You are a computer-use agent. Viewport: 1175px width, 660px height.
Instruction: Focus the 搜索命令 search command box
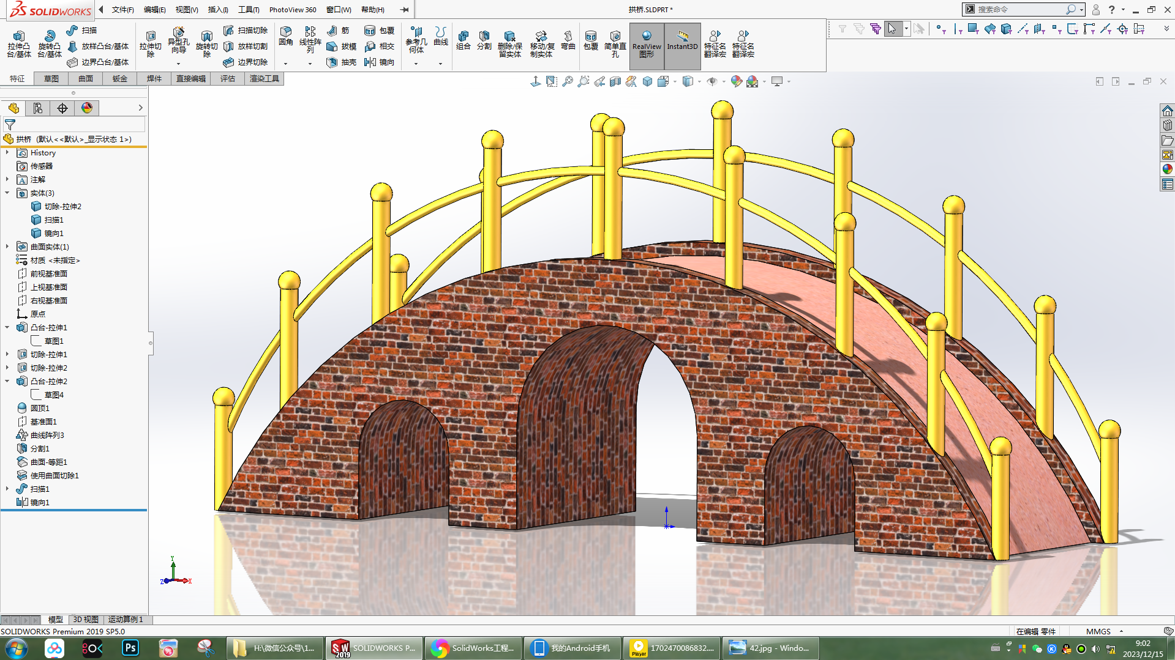point(1021,10)
